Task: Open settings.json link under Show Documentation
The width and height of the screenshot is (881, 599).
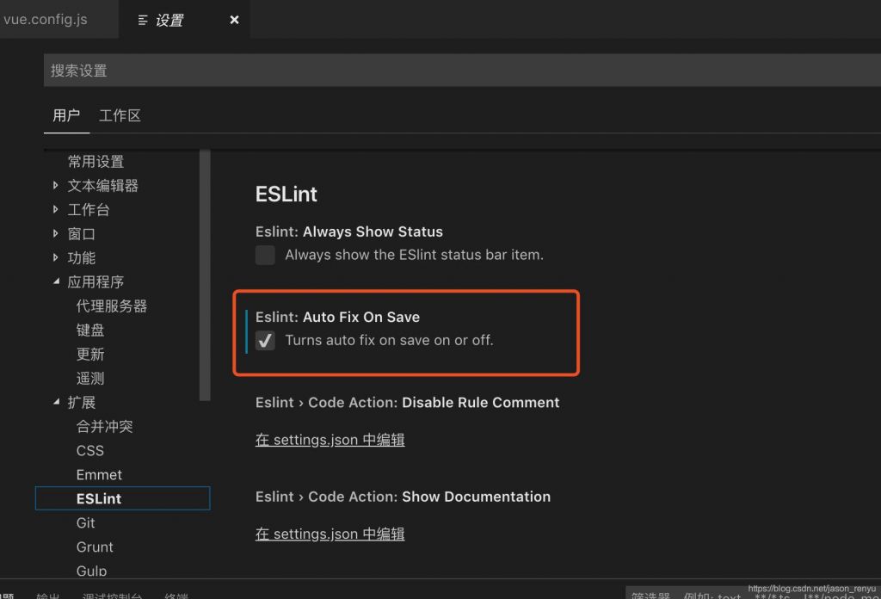Action: [x=330, y=534]
